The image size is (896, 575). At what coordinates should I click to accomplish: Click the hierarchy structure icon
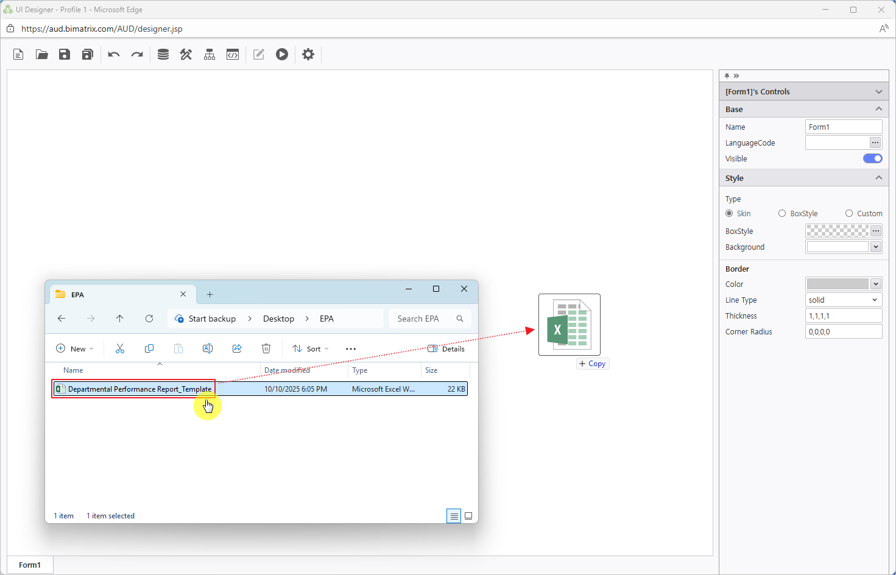click(209, 54)
